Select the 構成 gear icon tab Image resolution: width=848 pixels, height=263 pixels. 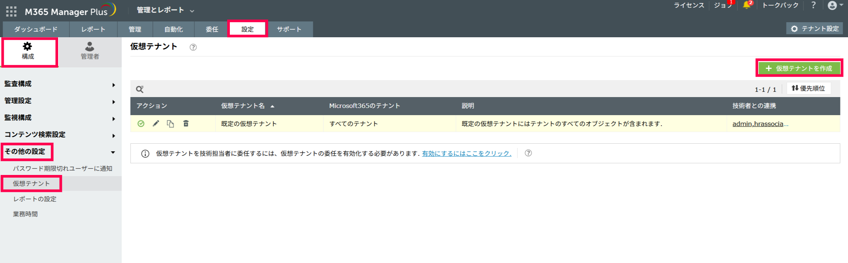pyautogui.click(x=28, y=51)
